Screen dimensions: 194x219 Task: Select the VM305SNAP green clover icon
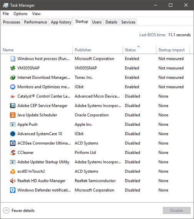13,68
